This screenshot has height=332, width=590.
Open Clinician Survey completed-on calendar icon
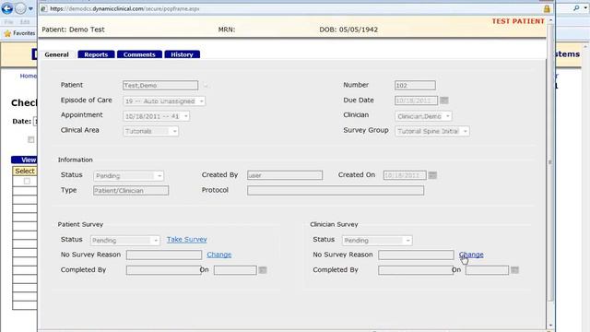click(514, 270)
